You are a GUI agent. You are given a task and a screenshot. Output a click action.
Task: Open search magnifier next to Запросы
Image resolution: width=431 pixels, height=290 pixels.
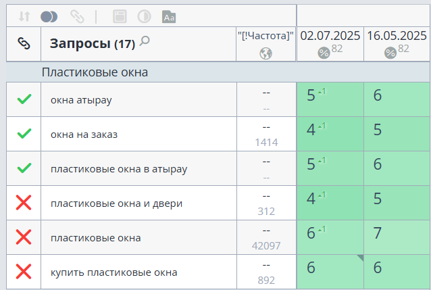tap(145, 41)
